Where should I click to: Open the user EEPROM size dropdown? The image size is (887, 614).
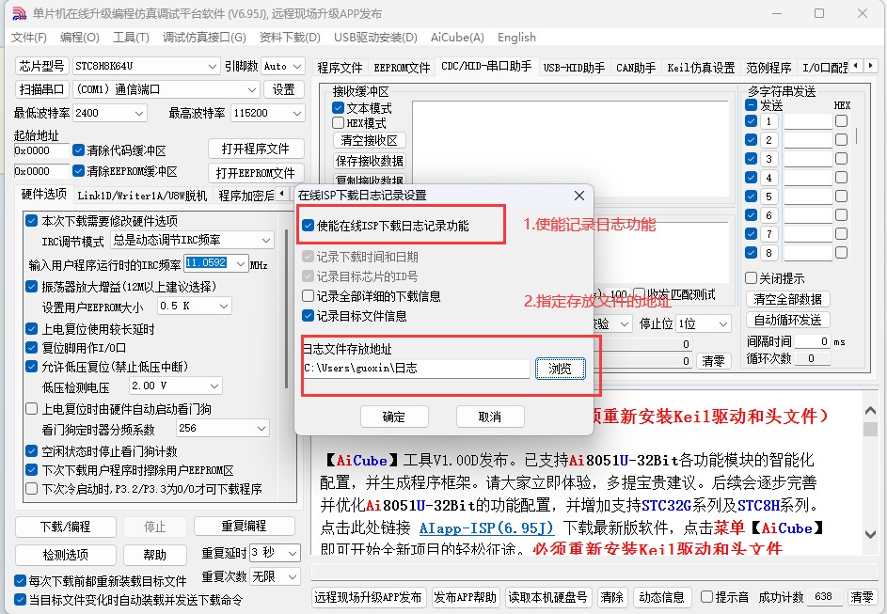point(194,306)
